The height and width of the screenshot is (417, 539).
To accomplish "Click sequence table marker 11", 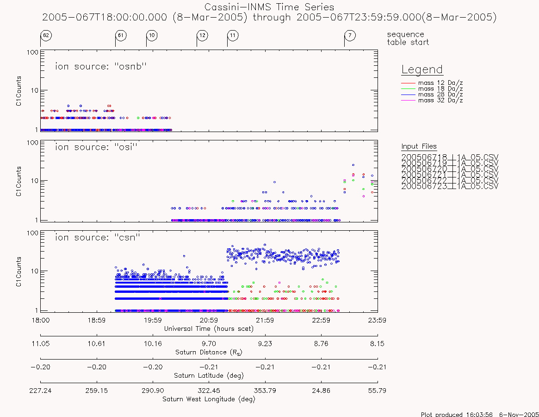I will point(233,36).
